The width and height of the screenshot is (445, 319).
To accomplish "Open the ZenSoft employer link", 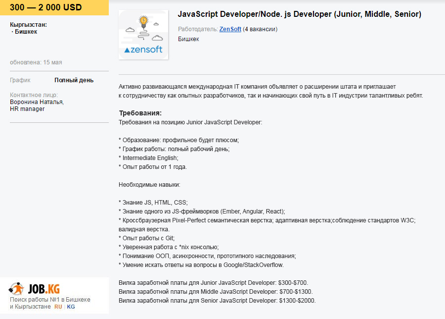I will [x=230, y=29].
